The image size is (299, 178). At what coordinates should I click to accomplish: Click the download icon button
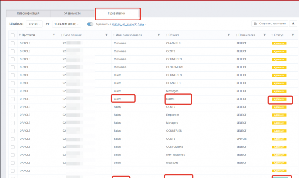click(293, 24)
